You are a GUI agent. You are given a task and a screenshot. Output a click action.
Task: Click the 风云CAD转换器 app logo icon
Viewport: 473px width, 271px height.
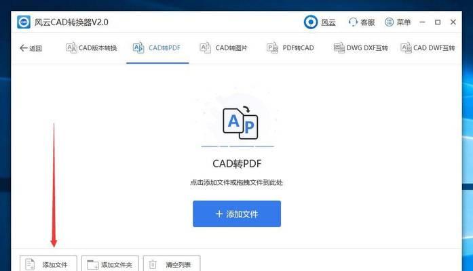[x=24, y=22]
